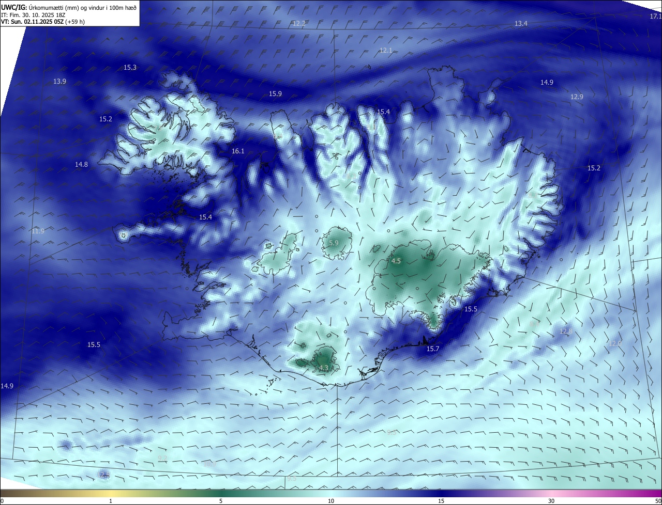Image resolution: width=662 pixels, height=505 pixels.
Task: Click the 15.3 value label
Action: pyautogui.click(x=130, y=68)
